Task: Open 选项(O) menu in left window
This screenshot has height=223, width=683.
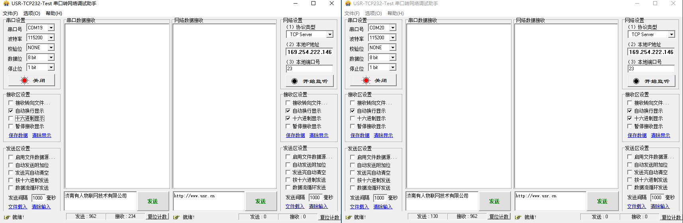Action: coord(32,13)
